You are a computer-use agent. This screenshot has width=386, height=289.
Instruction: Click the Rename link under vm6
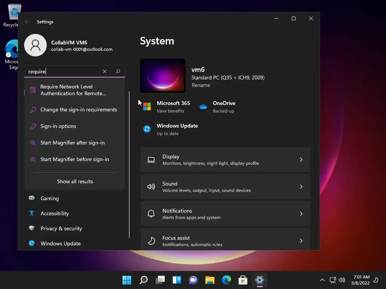201,85
